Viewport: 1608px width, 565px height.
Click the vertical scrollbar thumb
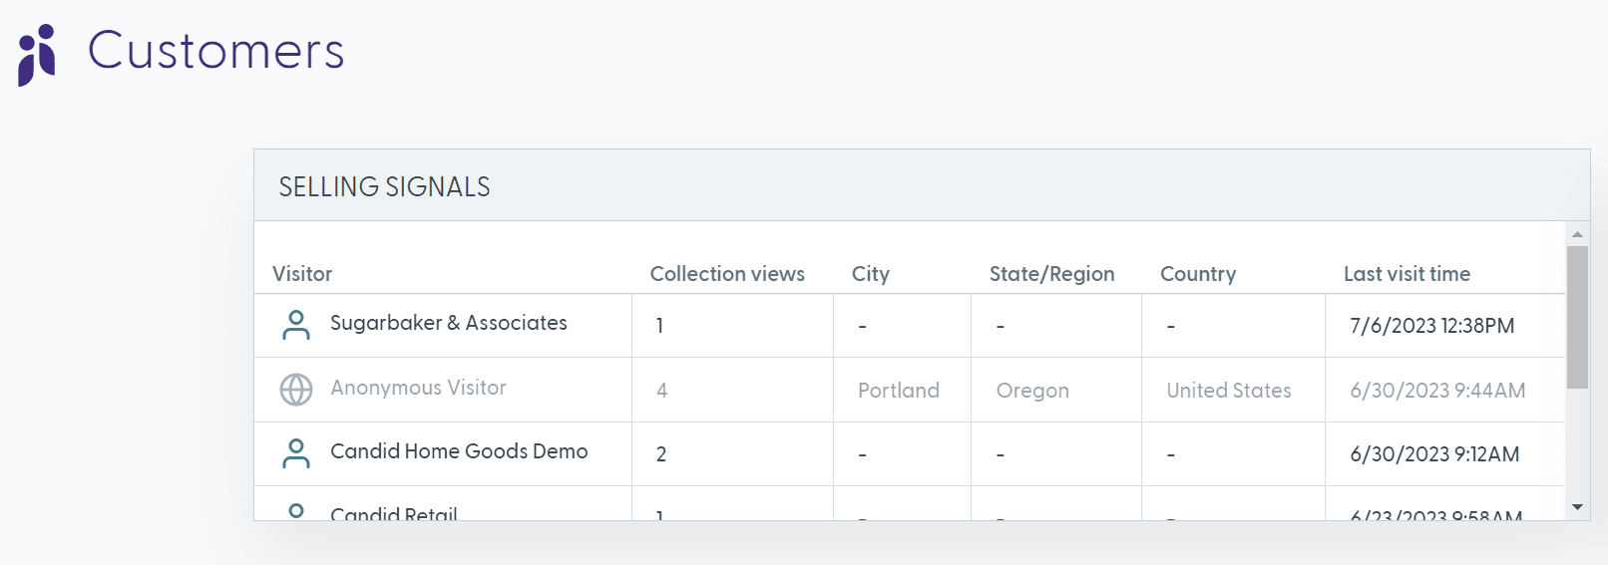[x=1576, y=317]
